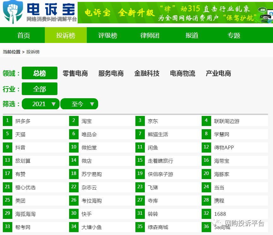
Task: Open the entry 联联周边游
Action: pyautogui.click(x=227, y=121)
